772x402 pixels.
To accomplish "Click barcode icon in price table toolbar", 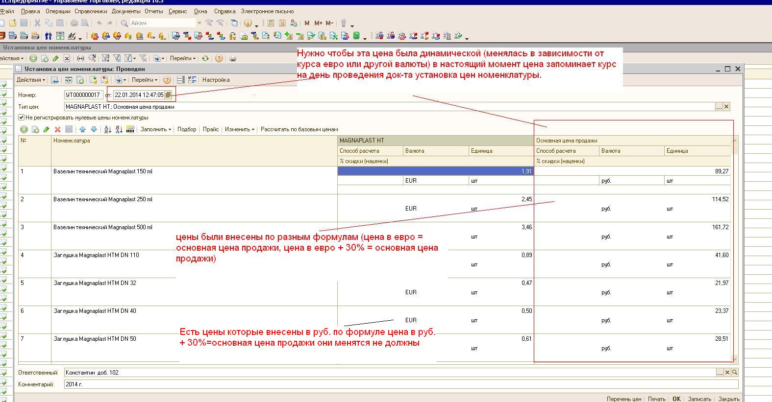I will [x=130, y=129].
